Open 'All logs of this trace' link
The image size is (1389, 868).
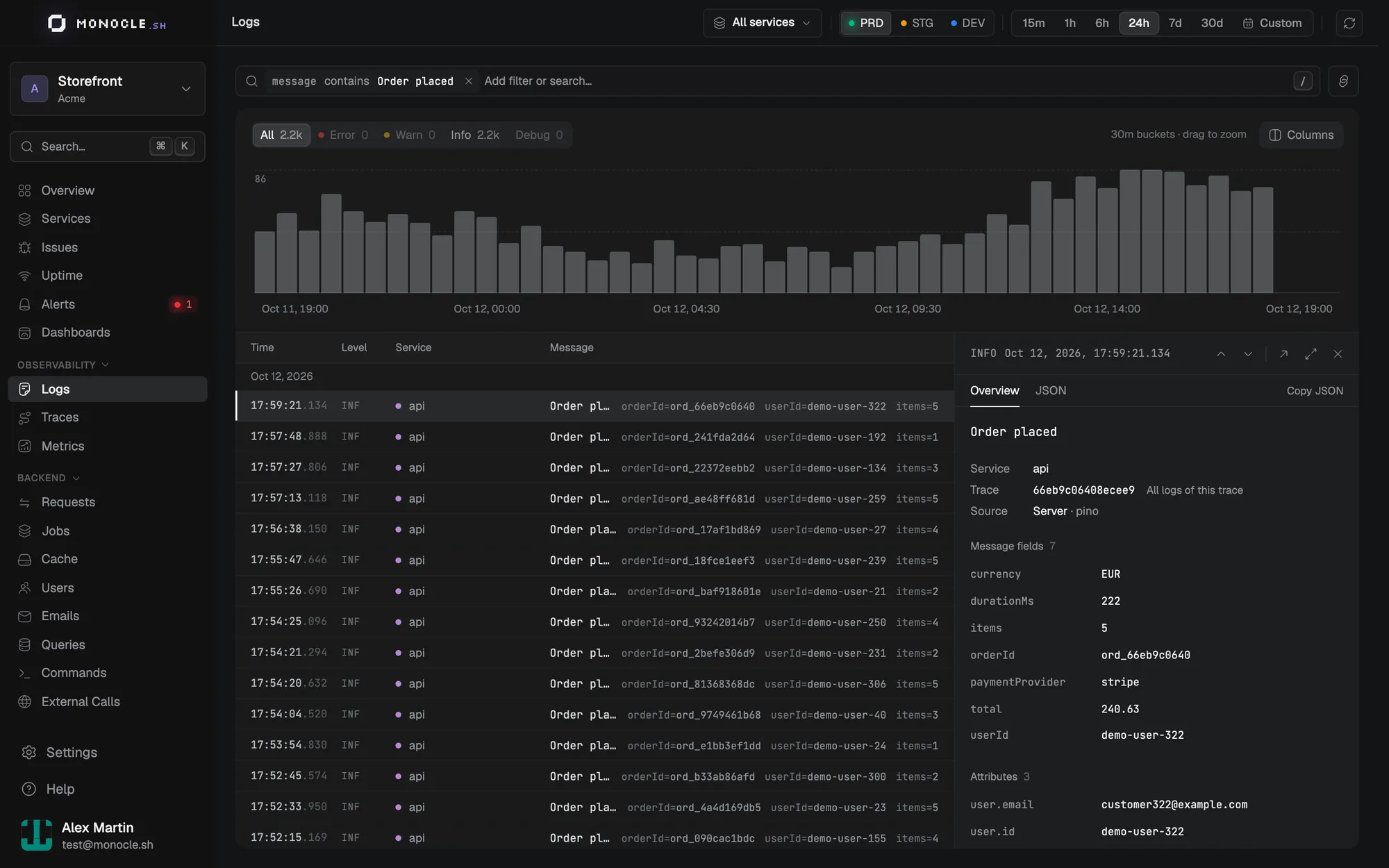coord(1195,490)
